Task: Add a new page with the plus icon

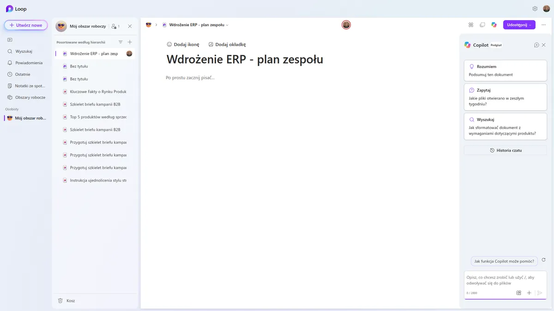Action: (x=130, y=42)
